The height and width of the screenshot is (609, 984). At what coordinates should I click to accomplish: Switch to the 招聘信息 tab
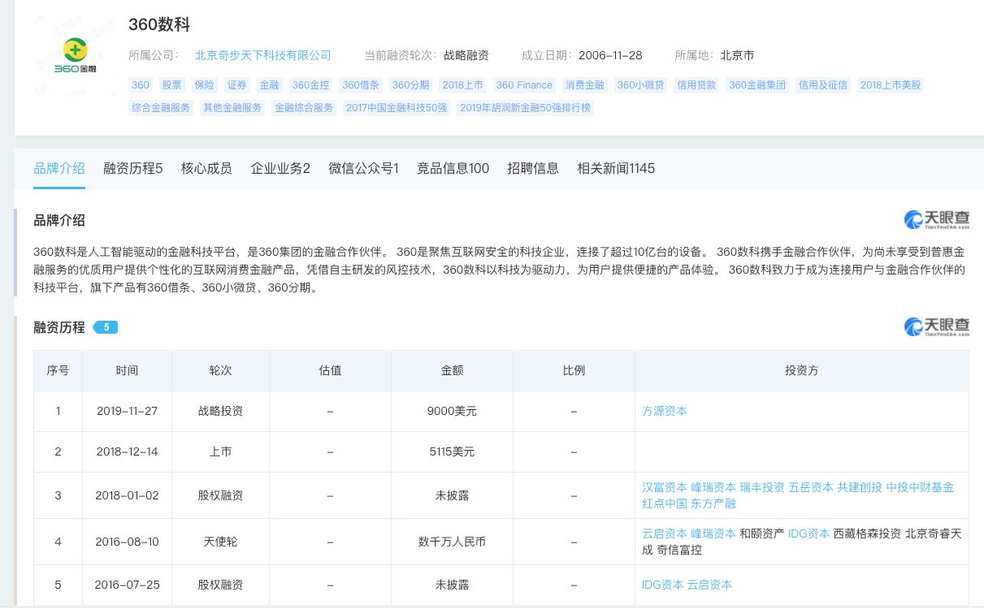[x=533, y=168]
